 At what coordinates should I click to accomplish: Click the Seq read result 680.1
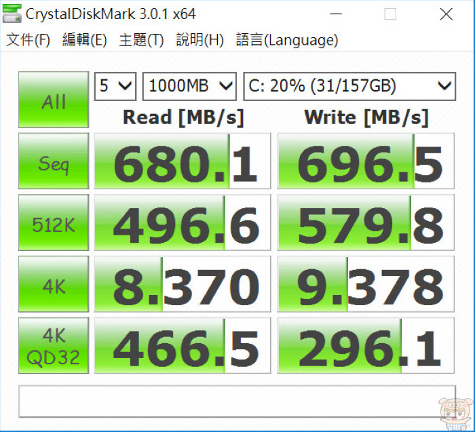click(183, 161)
